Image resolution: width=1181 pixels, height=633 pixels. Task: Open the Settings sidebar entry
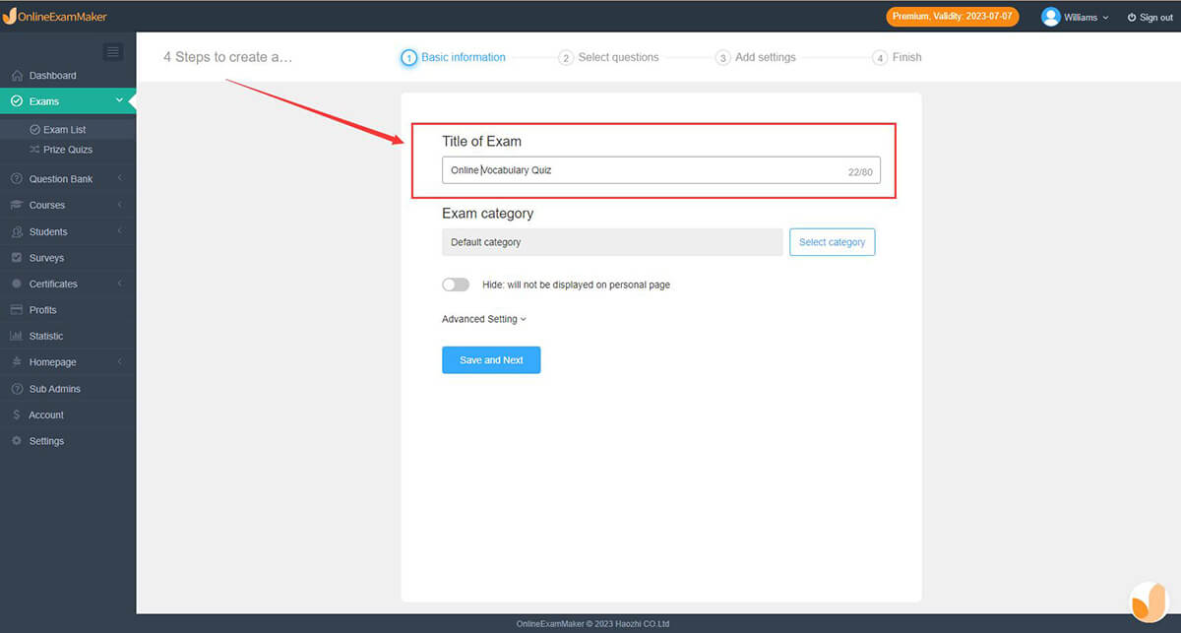[x=45, y=440]
